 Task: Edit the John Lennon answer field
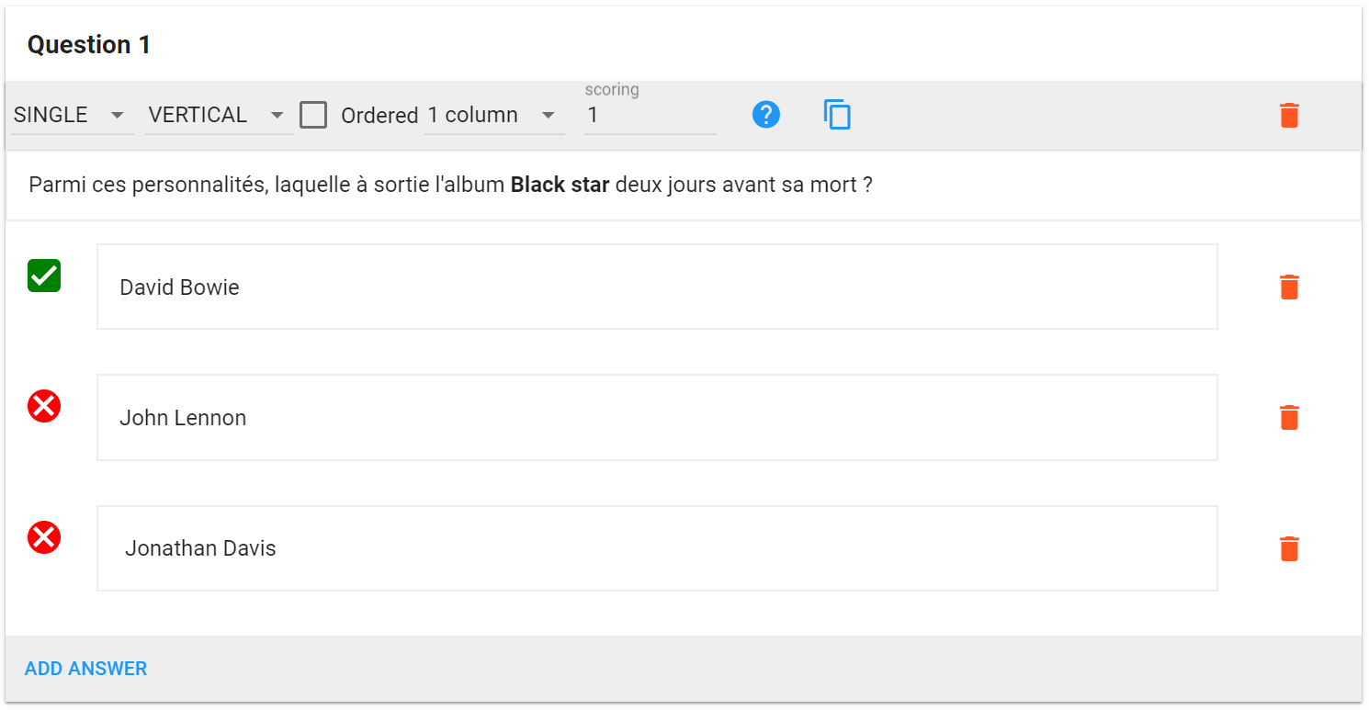[x=657, y=417]
